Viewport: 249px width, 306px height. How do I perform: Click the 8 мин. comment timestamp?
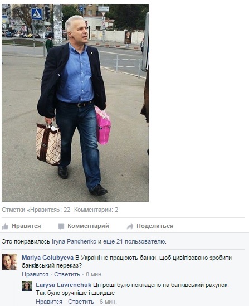click(94, 274)
